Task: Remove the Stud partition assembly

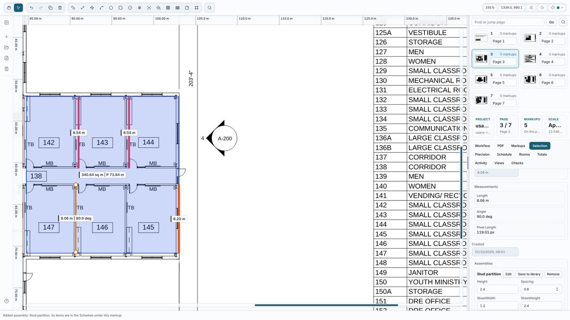Action: click(553, 274)
